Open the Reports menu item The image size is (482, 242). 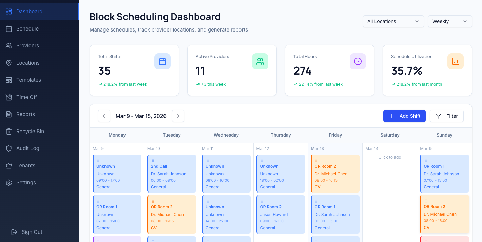(x=39, y=114)
